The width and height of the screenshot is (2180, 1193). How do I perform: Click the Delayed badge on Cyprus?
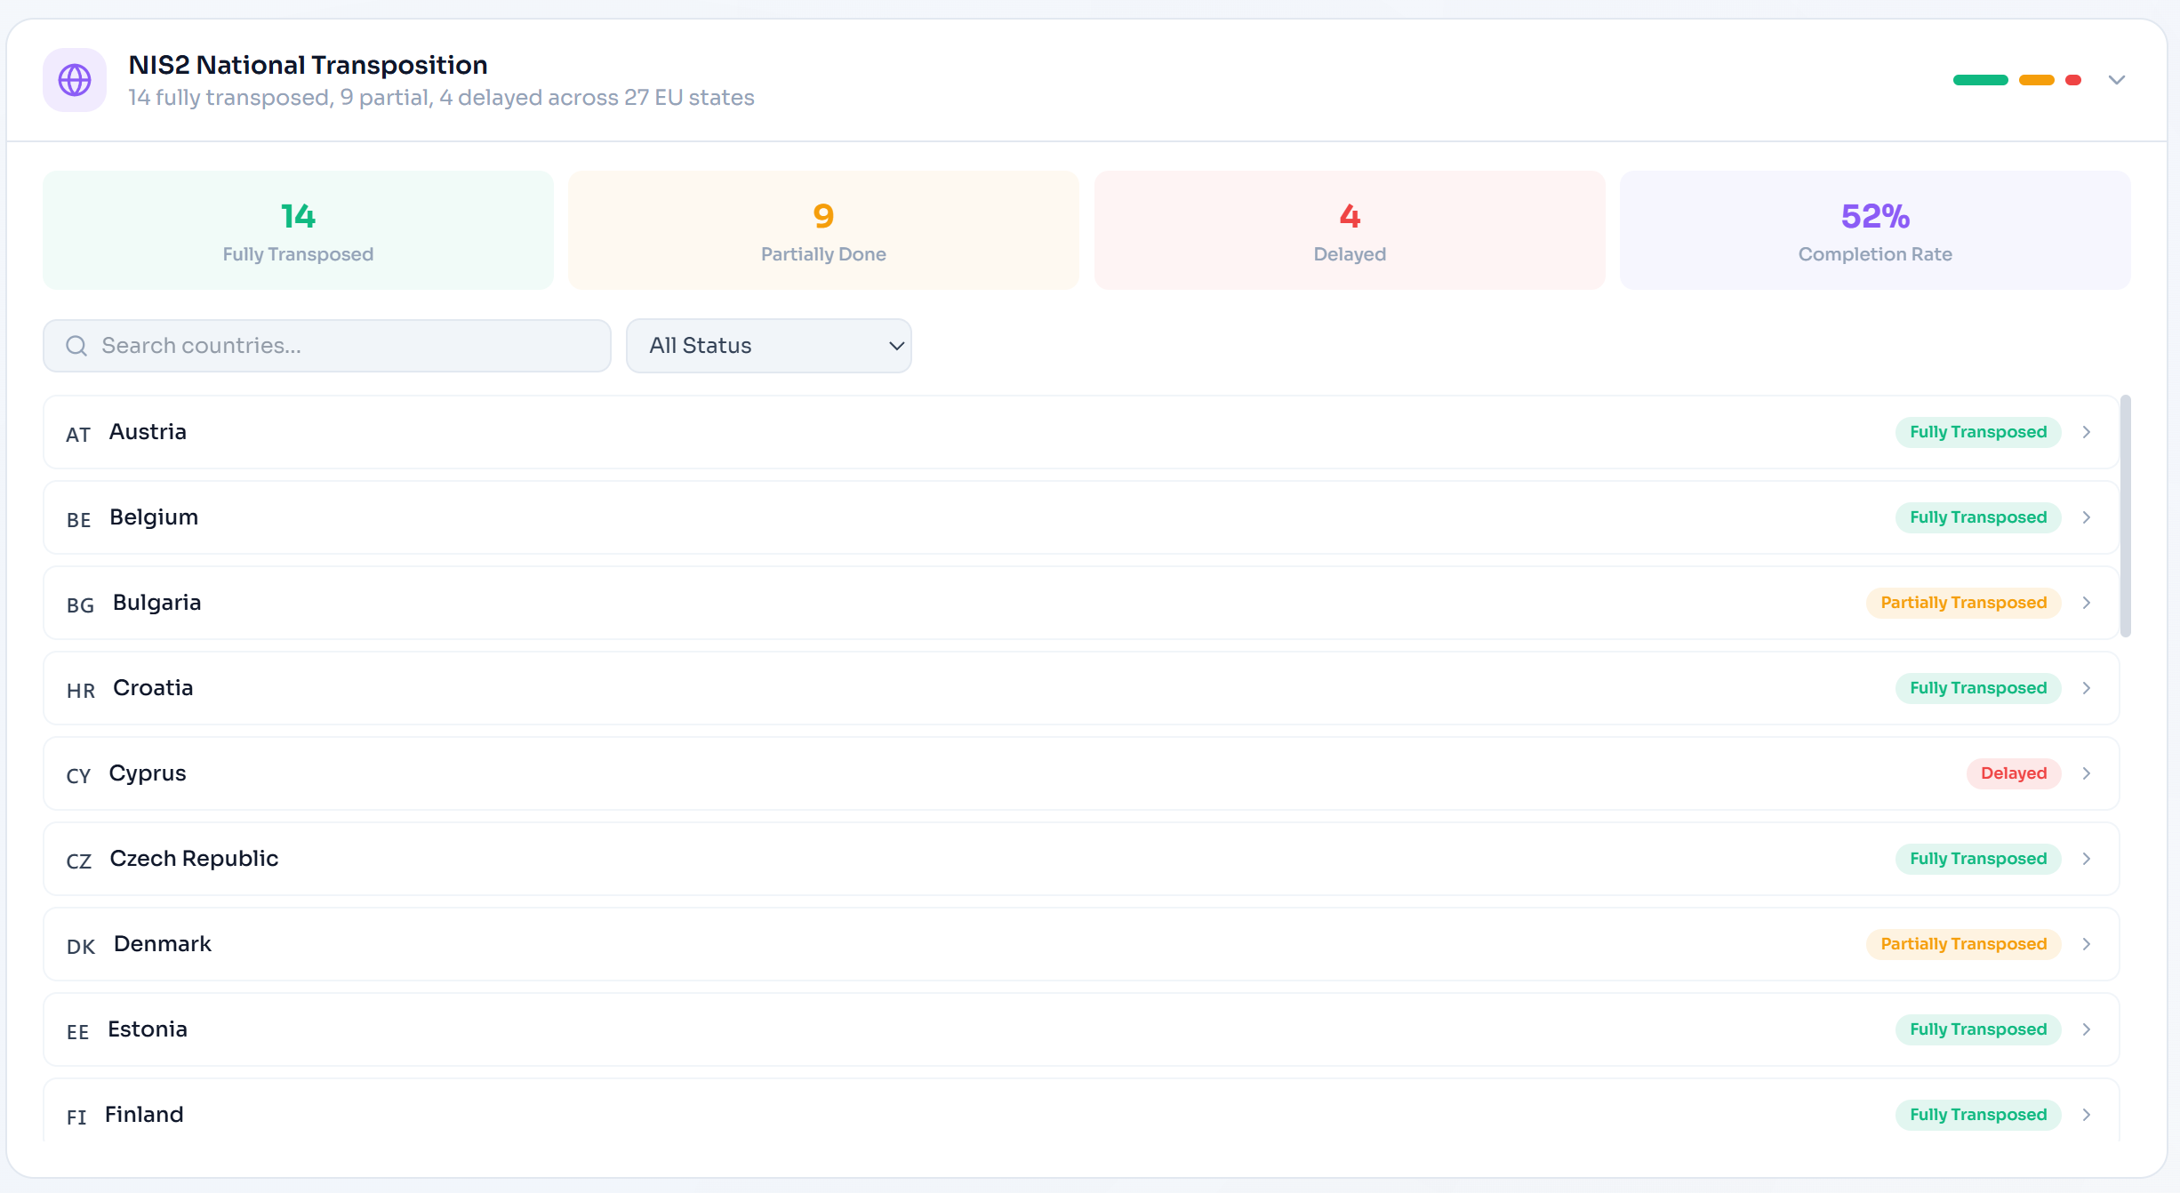pos(2014,773)
